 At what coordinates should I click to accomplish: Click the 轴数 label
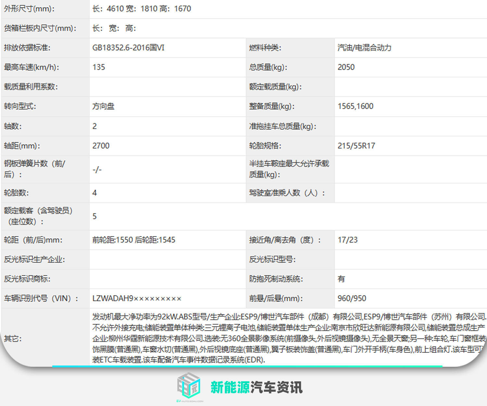[13, 126]
